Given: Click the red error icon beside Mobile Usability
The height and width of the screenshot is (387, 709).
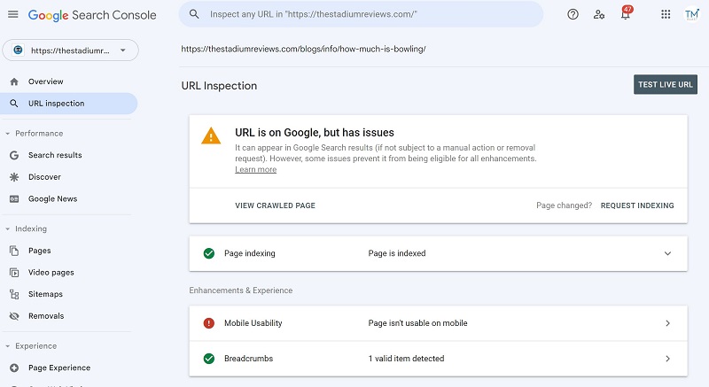Looking at the screenshot, I should point(209,323).
